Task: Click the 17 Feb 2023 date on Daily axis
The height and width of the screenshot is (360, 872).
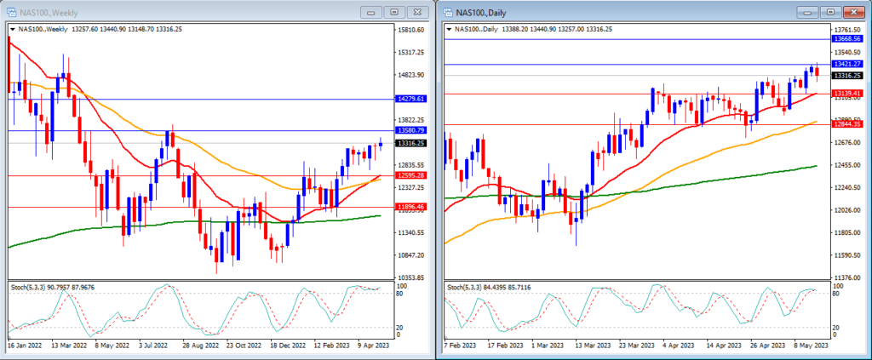Action: point(505,345)
